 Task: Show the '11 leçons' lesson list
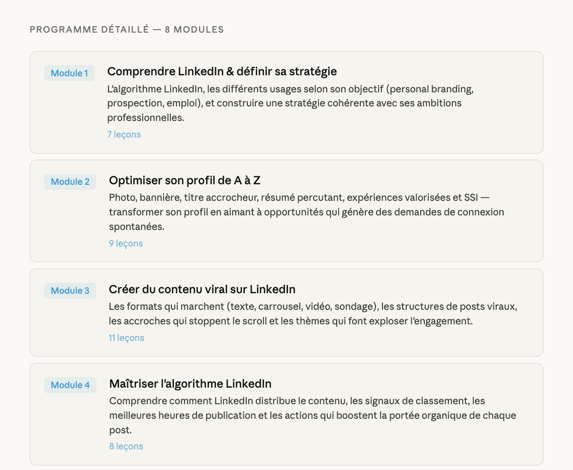126,338
